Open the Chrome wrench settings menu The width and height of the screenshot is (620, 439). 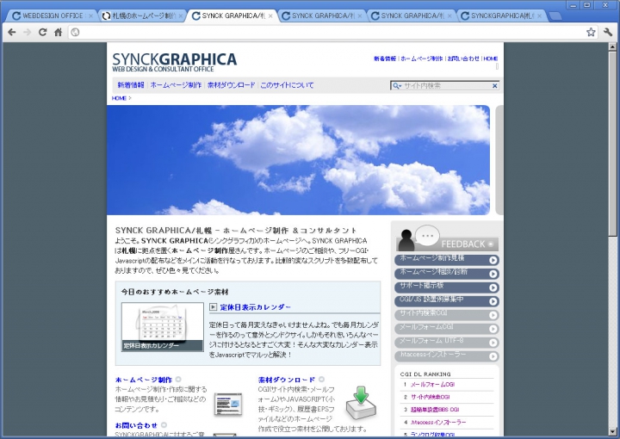click(608, 32)
